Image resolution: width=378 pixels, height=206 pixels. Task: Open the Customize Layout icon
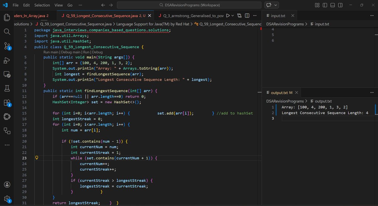(317, 5)
